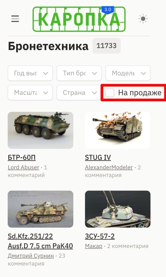The width and height of the screenshot is (166, 277).
Task: Open the Масштаб dropdown
Action: click(x=30, y=93)
